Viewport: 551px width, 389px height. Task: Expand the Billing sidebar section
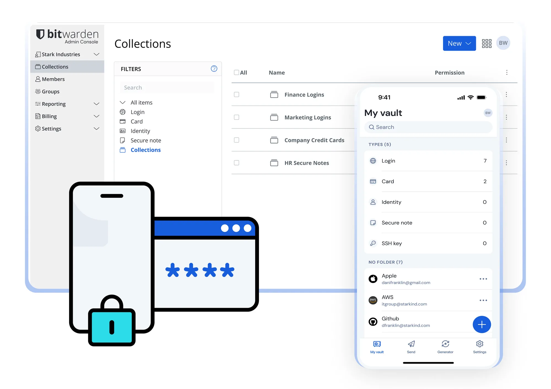click(96, 116)
